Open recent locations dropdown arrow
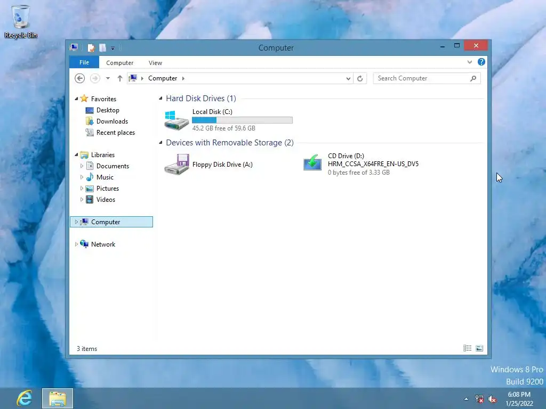The image size is (546, 409). tap(108, 78)
